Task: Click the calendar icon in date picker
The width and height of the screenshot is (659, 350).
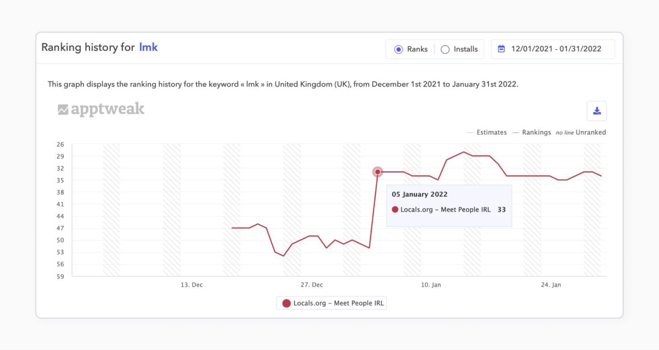Action: pos(501,49)
